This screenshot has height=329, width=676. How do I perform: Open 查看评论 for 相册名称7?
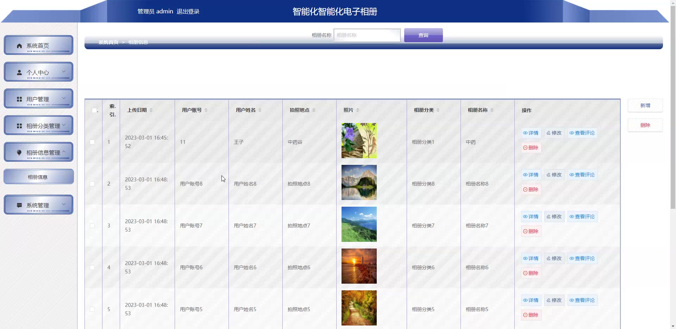tap(582, 217)
